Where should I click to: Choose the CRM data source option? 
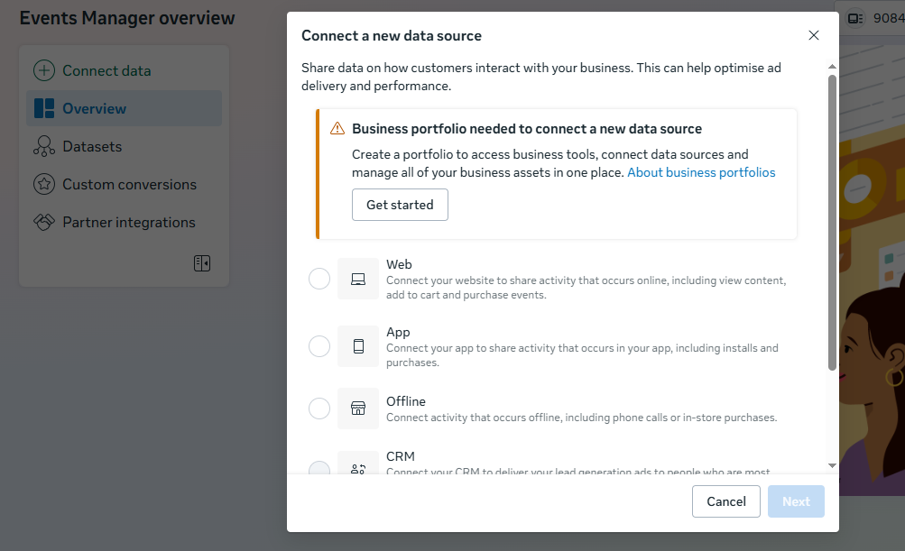319,468
